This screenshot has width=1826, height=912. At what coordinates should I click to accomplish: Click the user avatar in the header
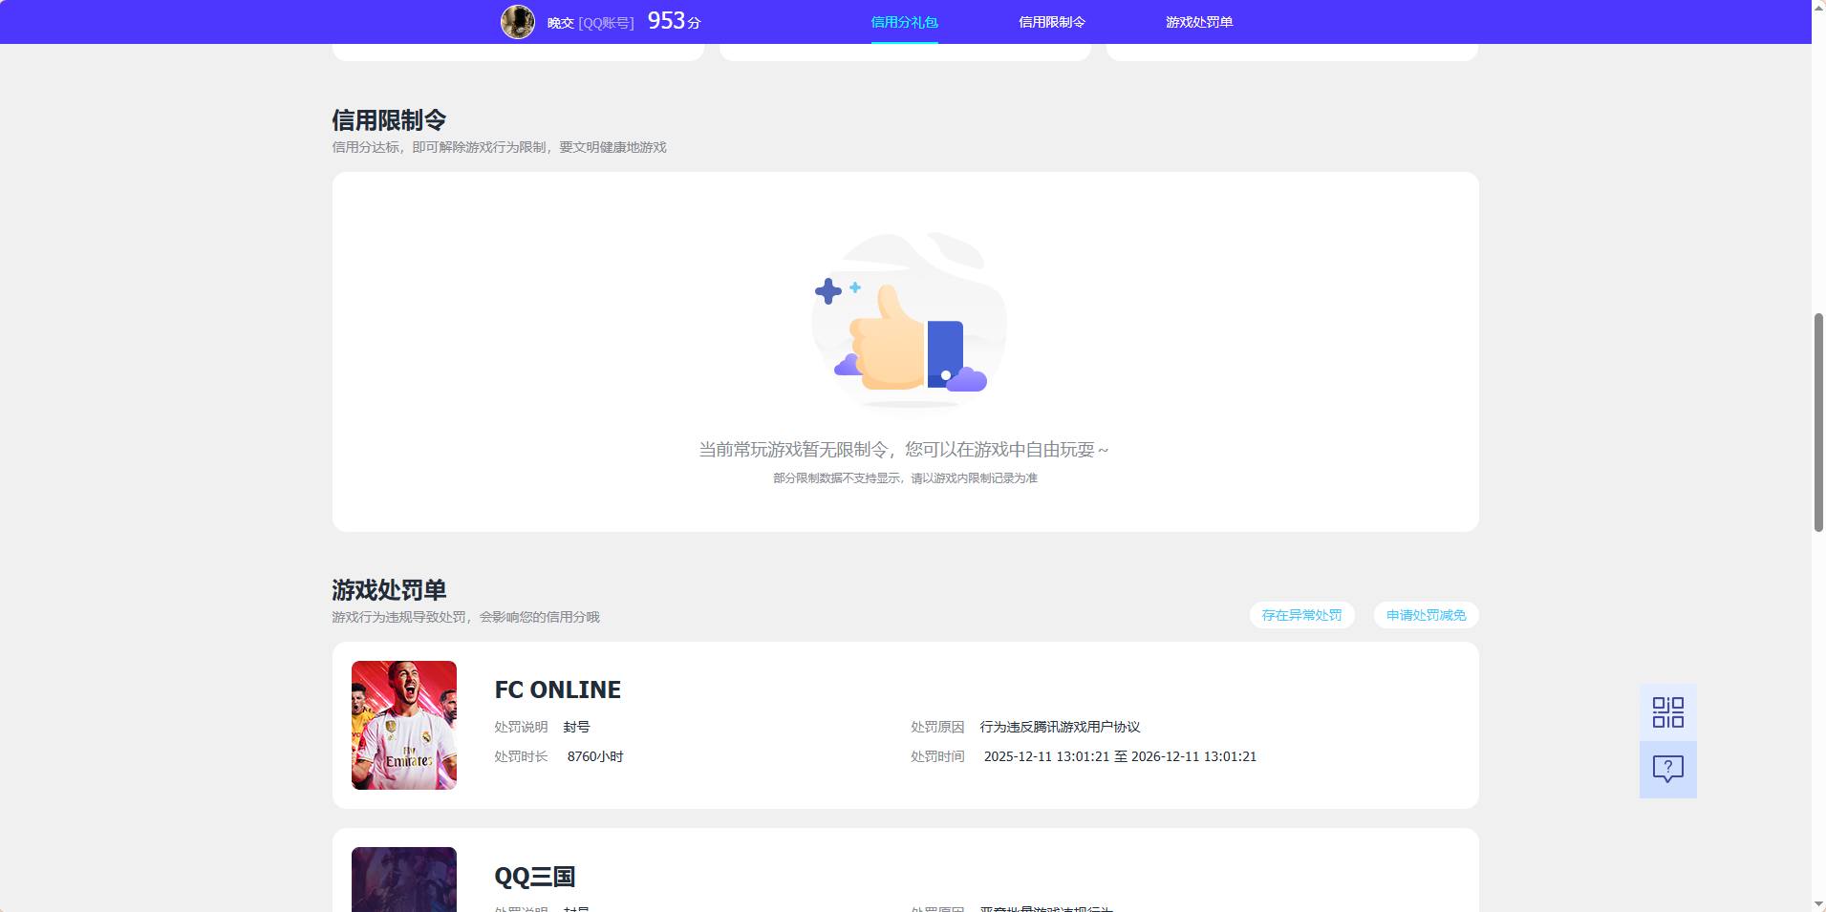(518, 21)
